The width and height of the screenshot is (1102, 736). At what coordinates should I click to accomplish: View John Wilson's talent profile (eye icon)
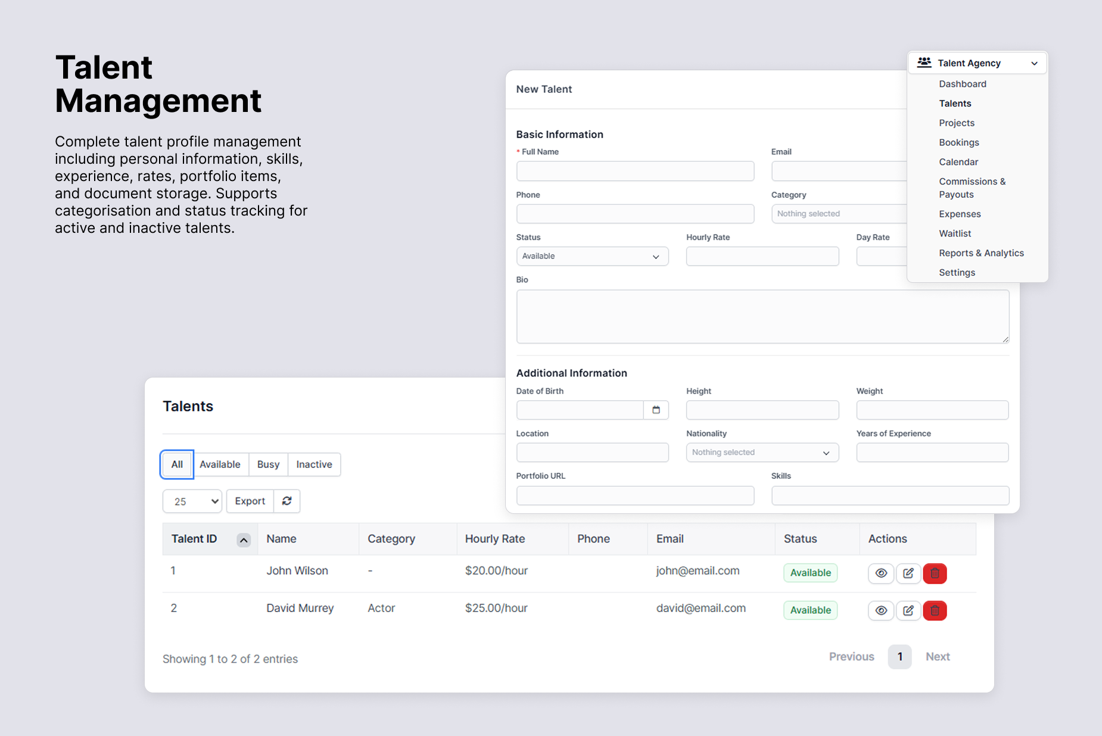[881, 573]
